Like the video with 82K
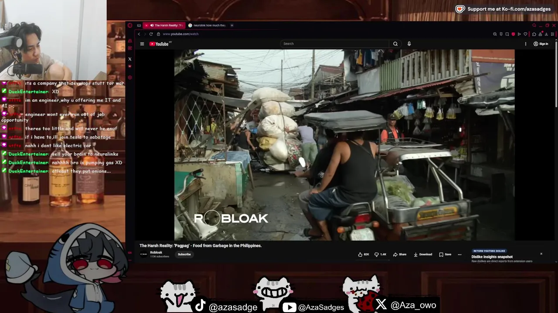This screenshot has width=558, height=313. (364, 254)
